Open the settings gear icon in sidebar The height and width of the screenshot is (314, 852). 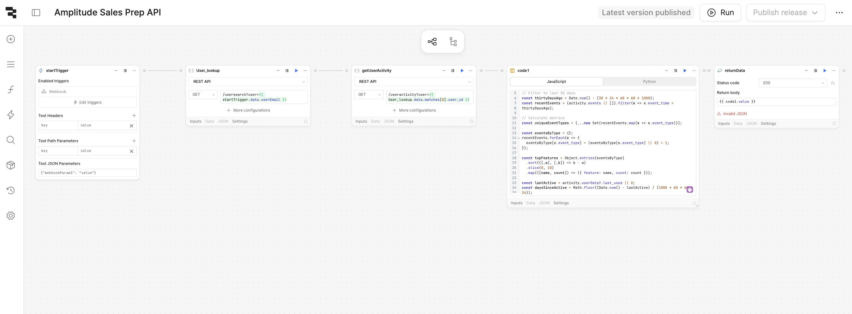click(11, 216)
